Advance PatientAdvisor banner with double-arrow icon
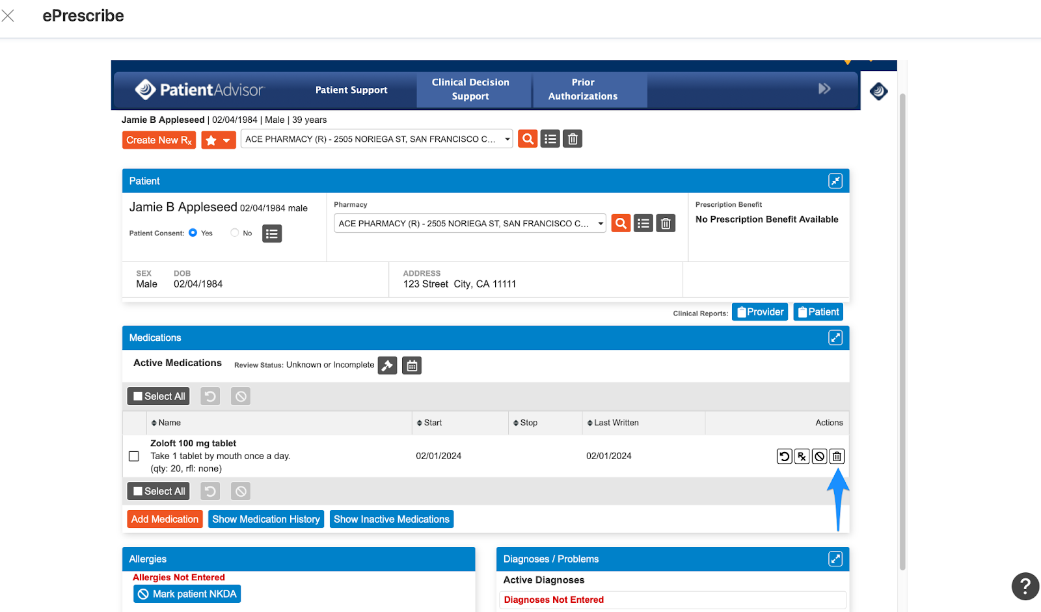1041x612 pixels. point(824,88)
